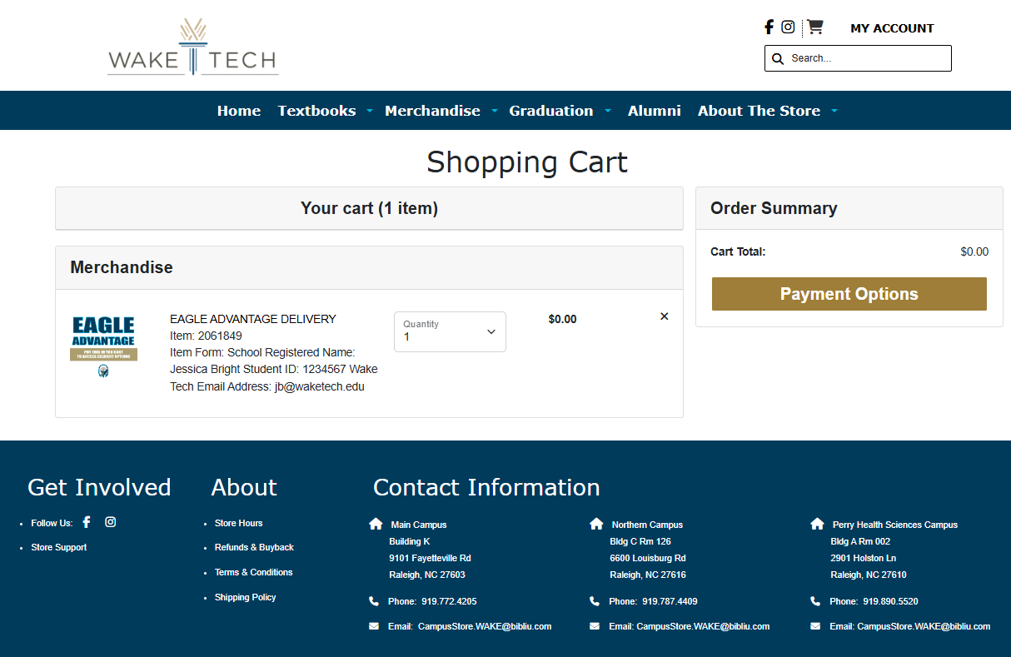
Task: Open the My Account link
Action: [x=892, y=28]
